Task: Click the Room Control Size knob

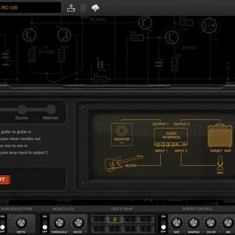Action: point(176,223)
